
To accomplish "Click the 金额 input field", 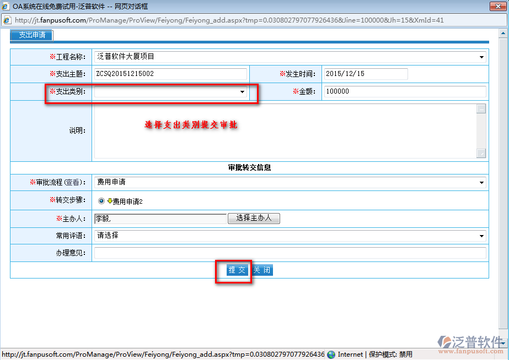I will 405,91.
